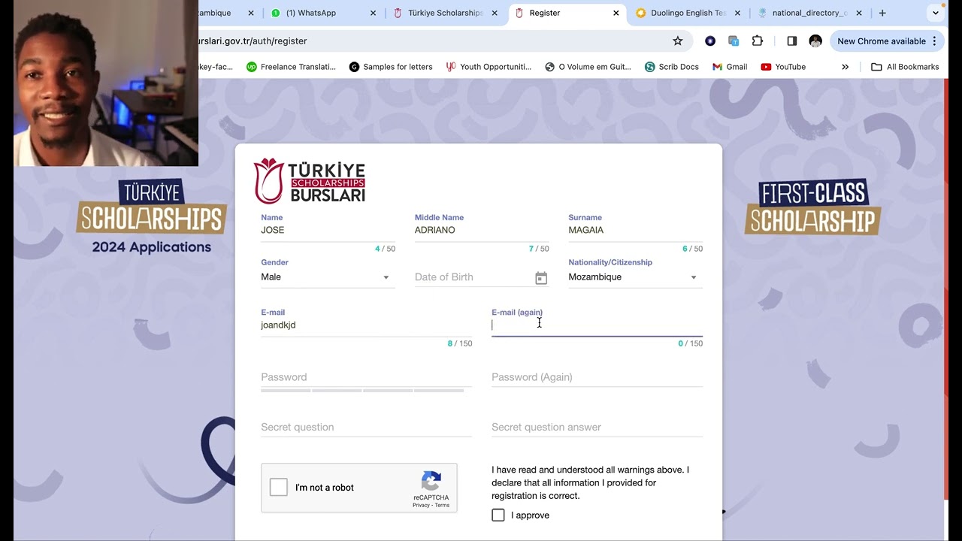Focus the Password field
Viewport: 962px width, 541px height.
tap(366, 377)
